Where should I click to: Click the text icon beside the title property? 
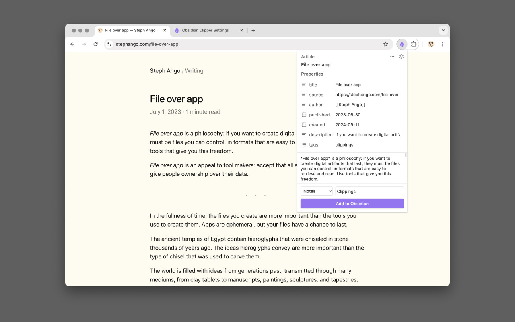(304, 85)
